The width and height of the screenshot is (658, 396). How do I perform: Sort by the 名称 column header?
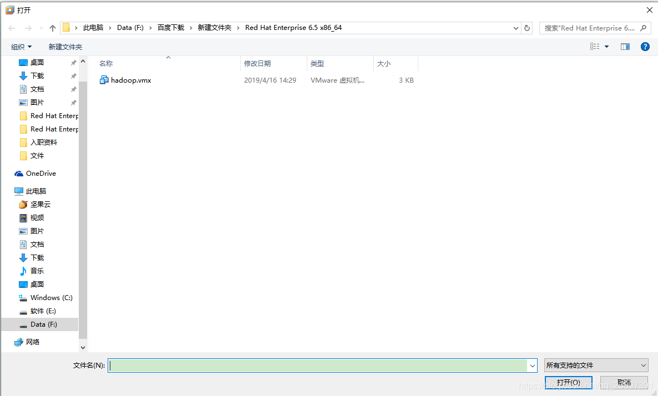coord(169,63)
